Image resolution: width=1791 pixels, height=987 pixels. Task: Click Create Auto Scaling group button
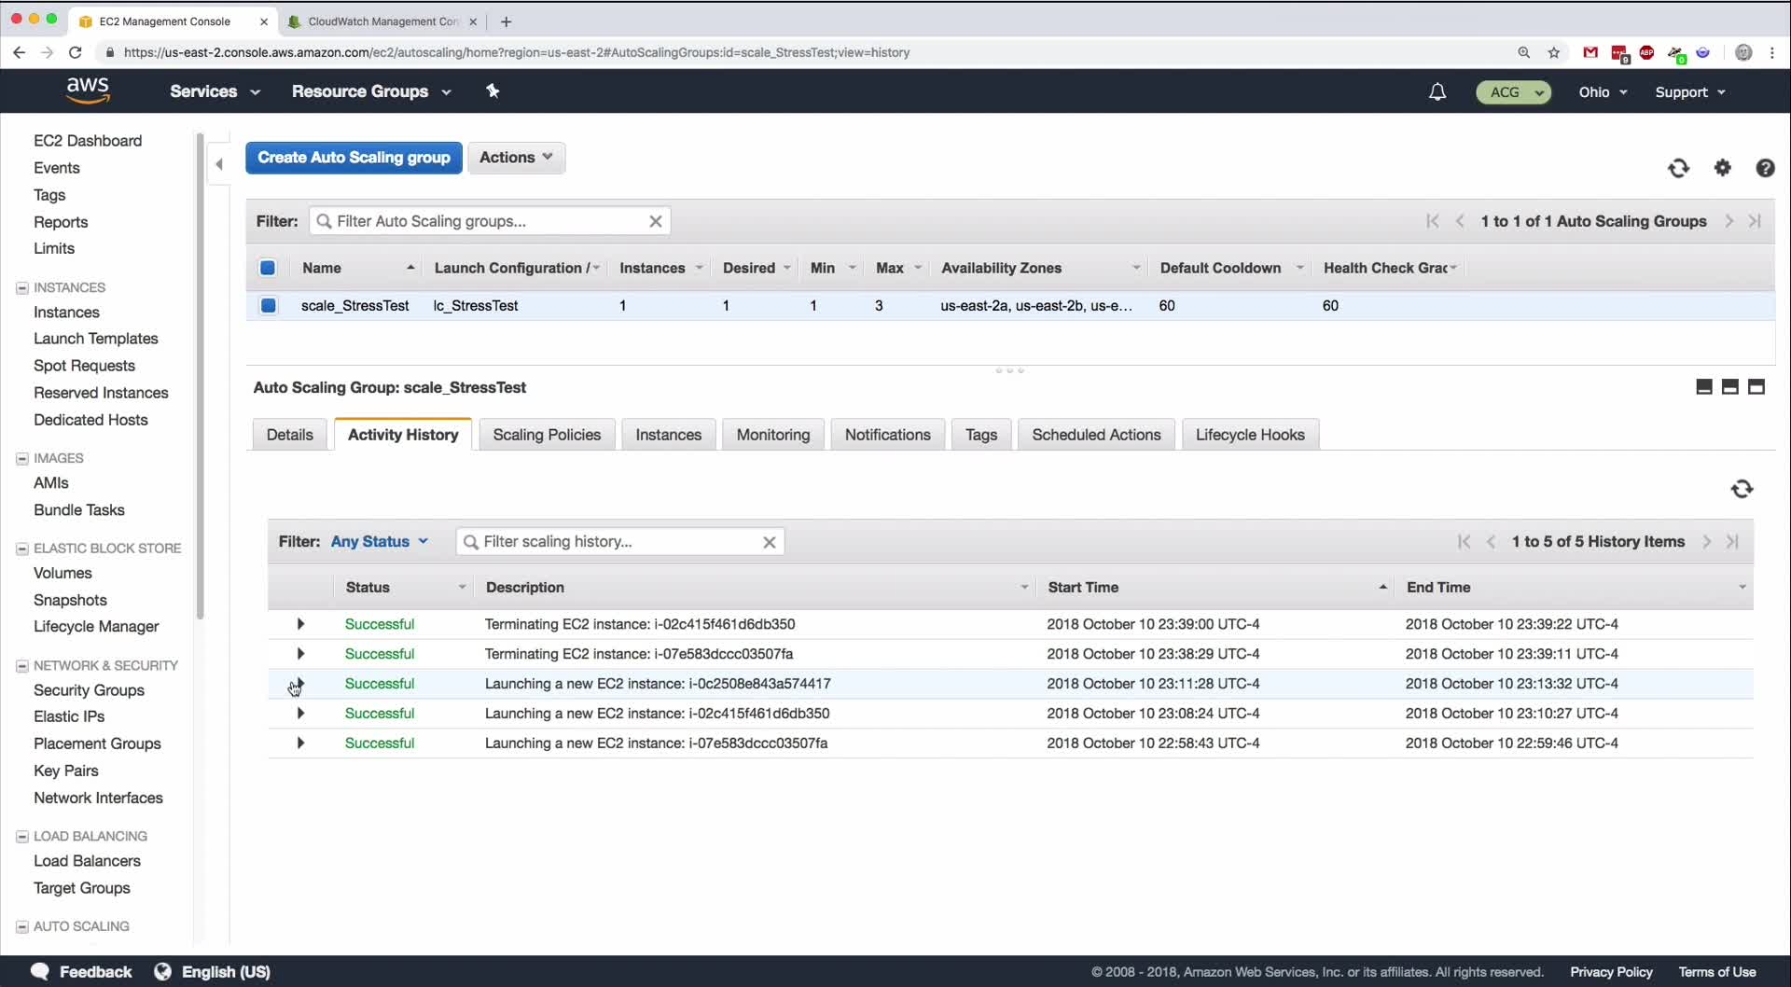click(x=354, y=158)
